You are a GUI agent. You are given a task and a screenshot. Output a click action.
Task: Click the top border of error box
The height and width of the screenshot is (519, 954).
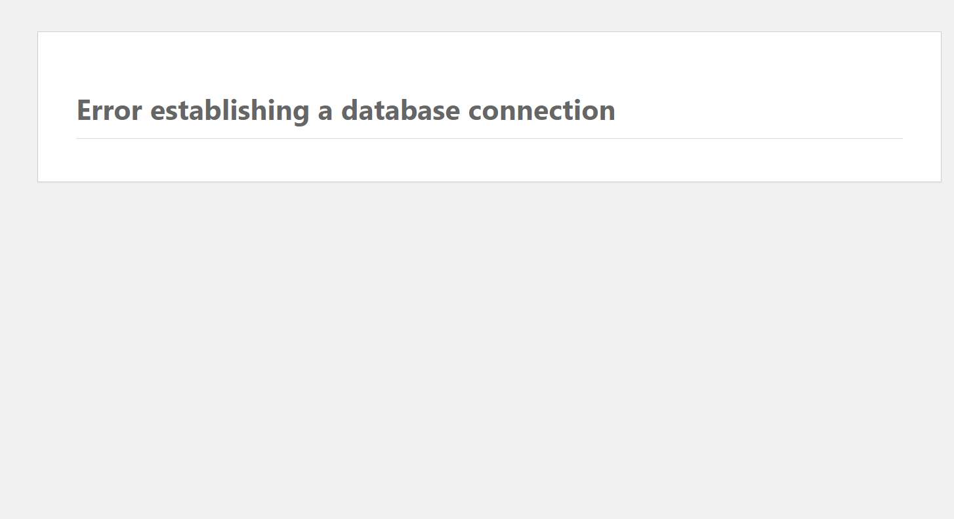[x=489, y=31]
